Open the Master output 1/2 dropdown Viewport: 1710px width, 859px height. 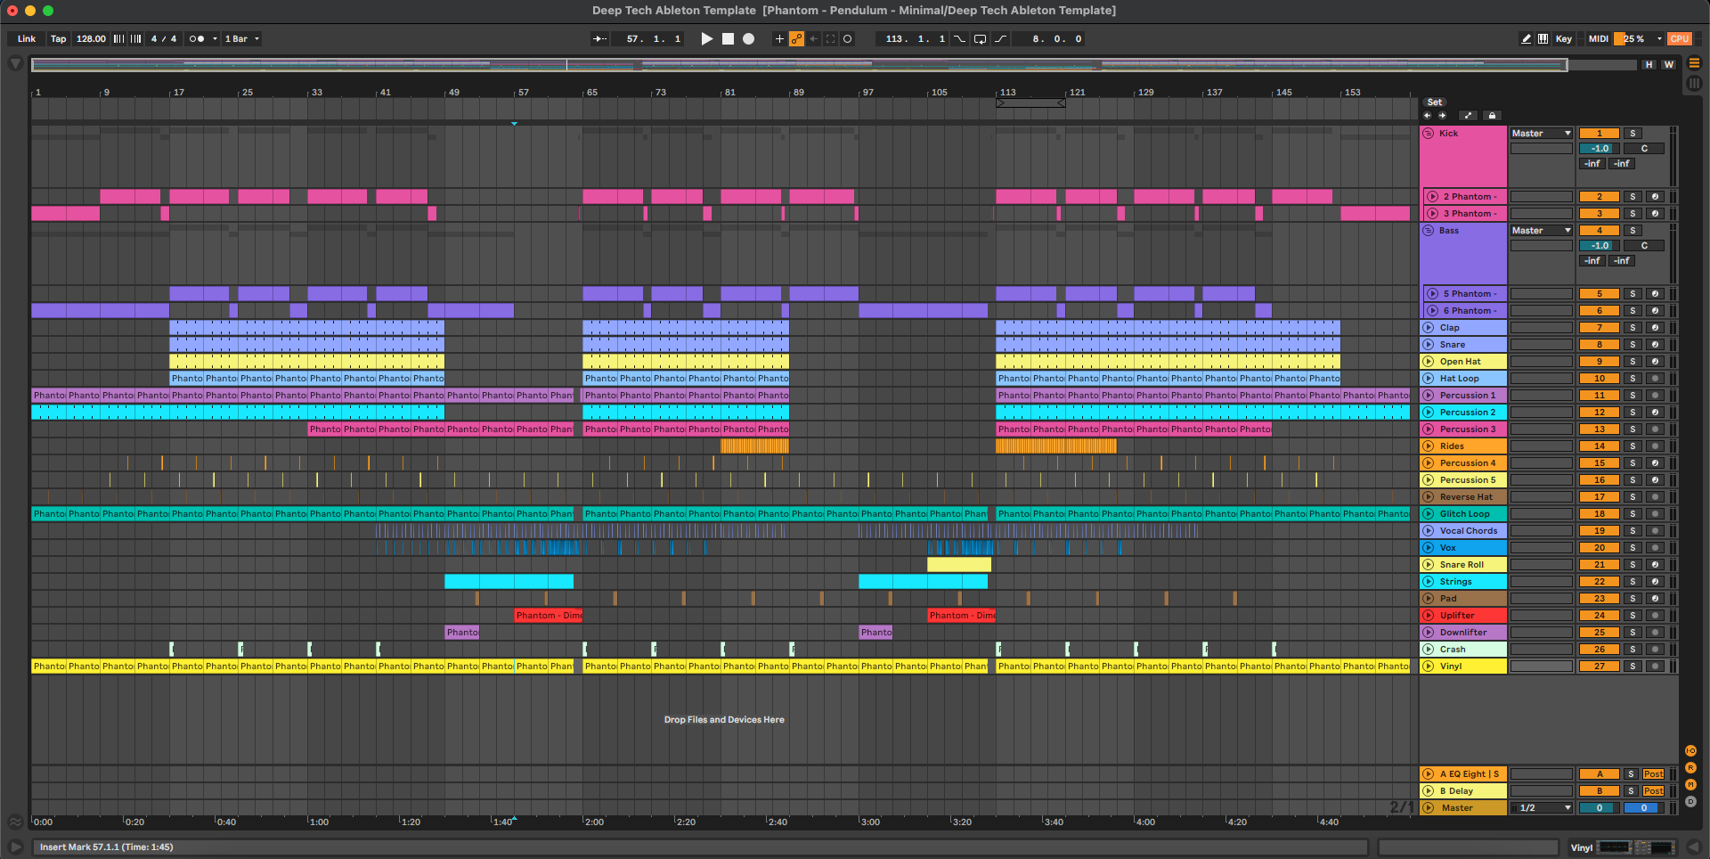click(1543, 808)
